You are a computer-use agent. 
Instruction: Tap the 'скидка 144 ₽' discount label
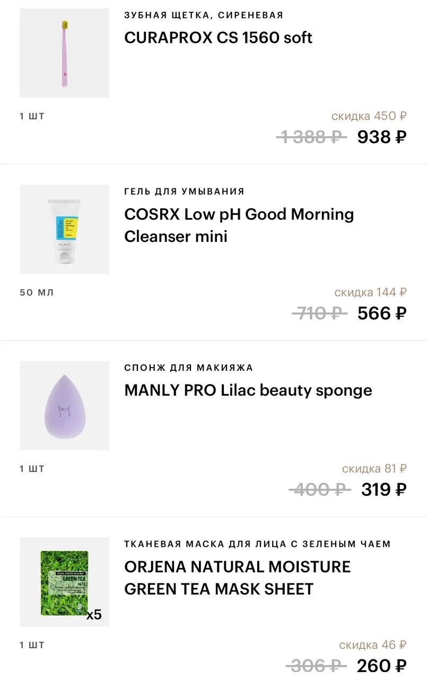pos(370,292)
